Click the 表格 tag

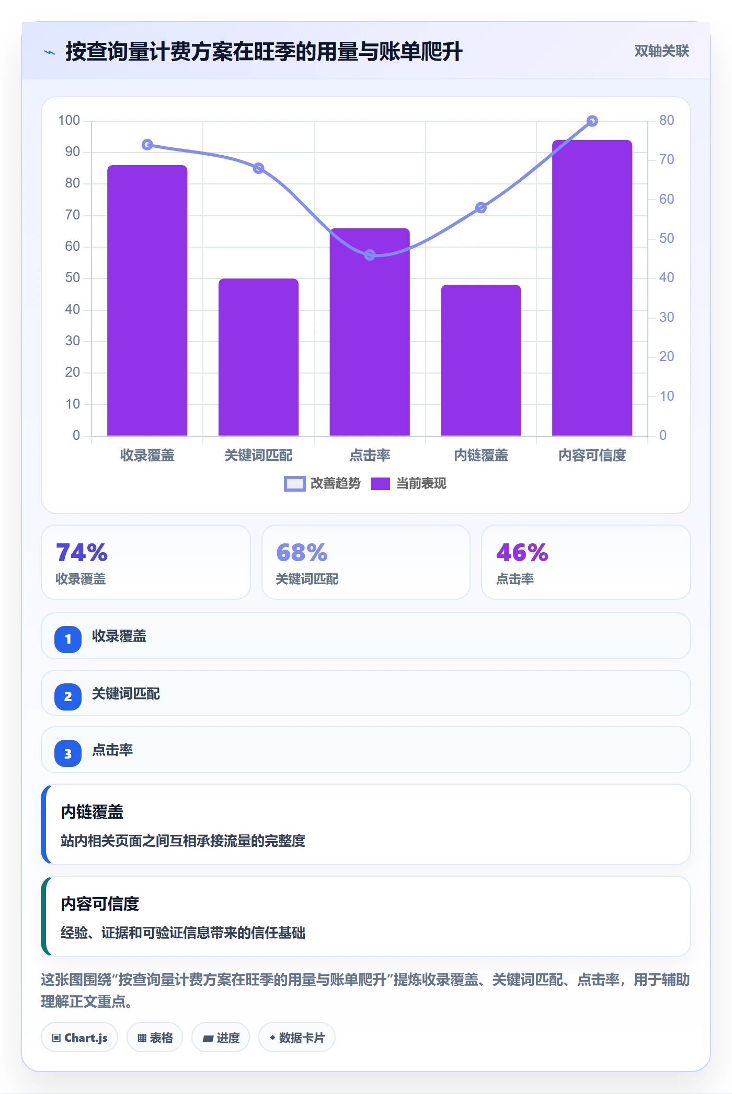coord(155,1038)
